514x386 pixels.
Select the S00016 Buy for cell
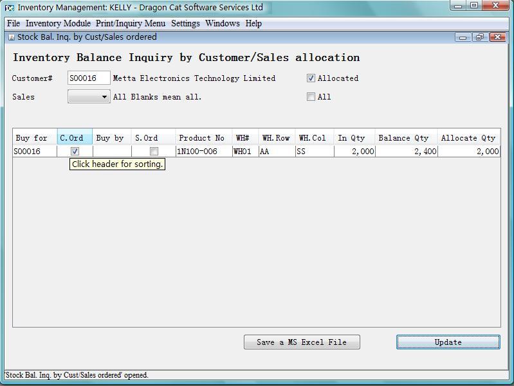tap(35, 152)
